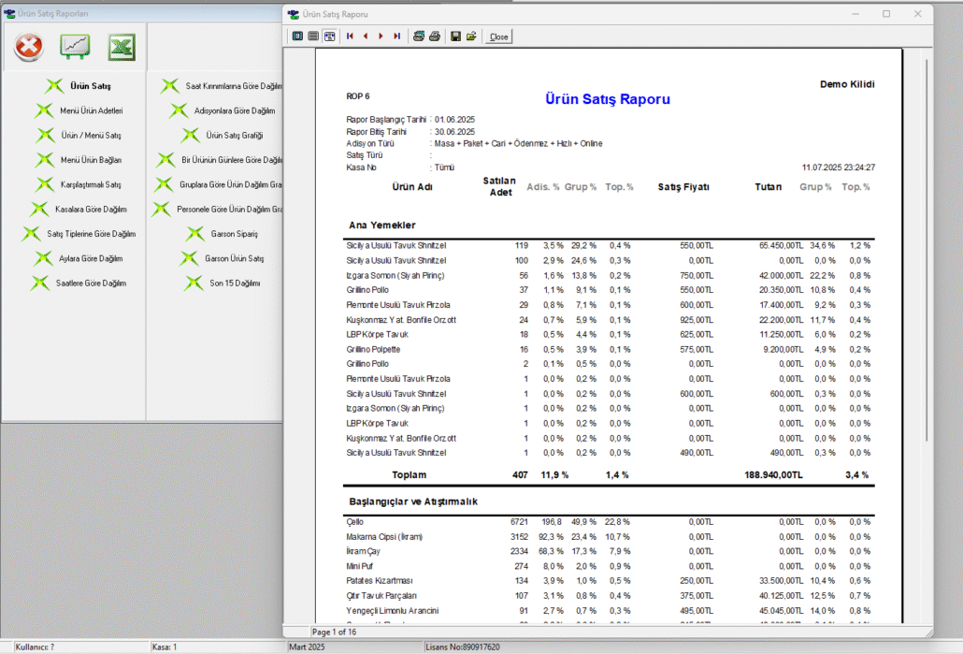Click the Ürün Satış Raporu title bar icon
The image size is (963, 654).
click(x=294, y=14)
